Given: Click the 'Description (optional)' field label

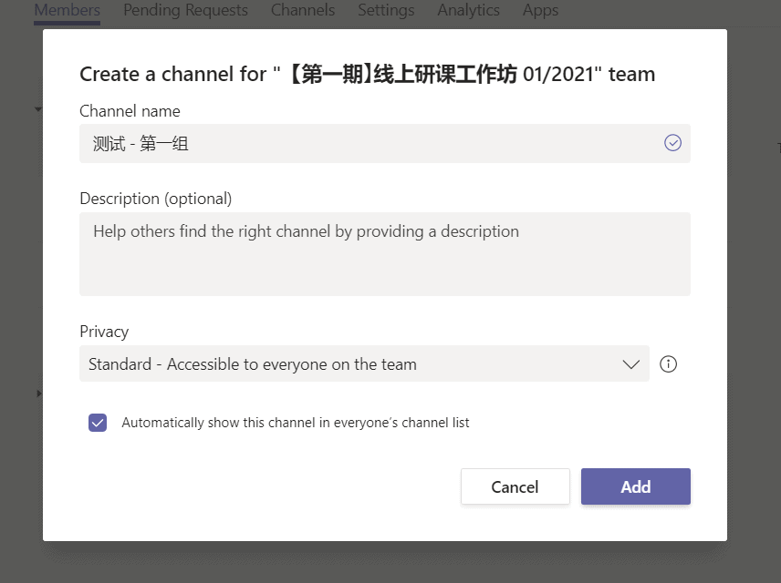Looking at the screenshot, I should (x=156, y=199).
